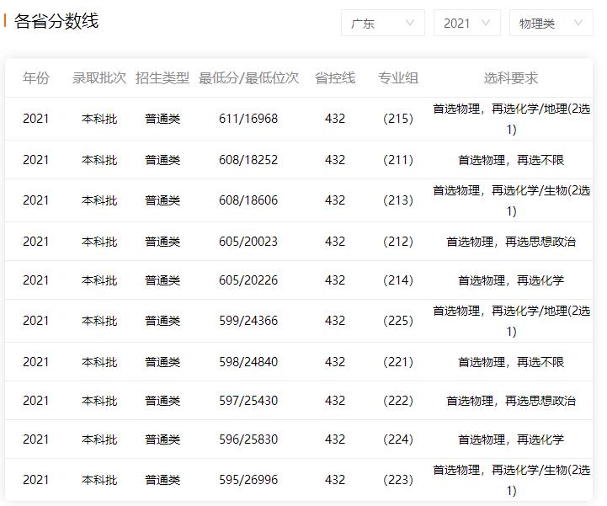Click 本科批 in the 605/20226 row
607x506 pixels.
(99, 280)
